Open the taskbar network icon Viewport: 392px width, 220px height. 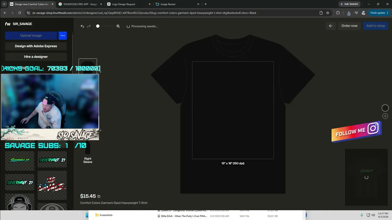click(x=367, y=215)
